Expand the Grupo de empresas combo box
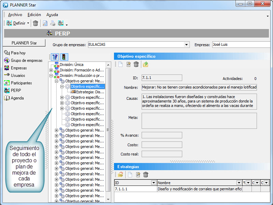The width and height of the screenshot is (273, 205). tap(186, 44)
